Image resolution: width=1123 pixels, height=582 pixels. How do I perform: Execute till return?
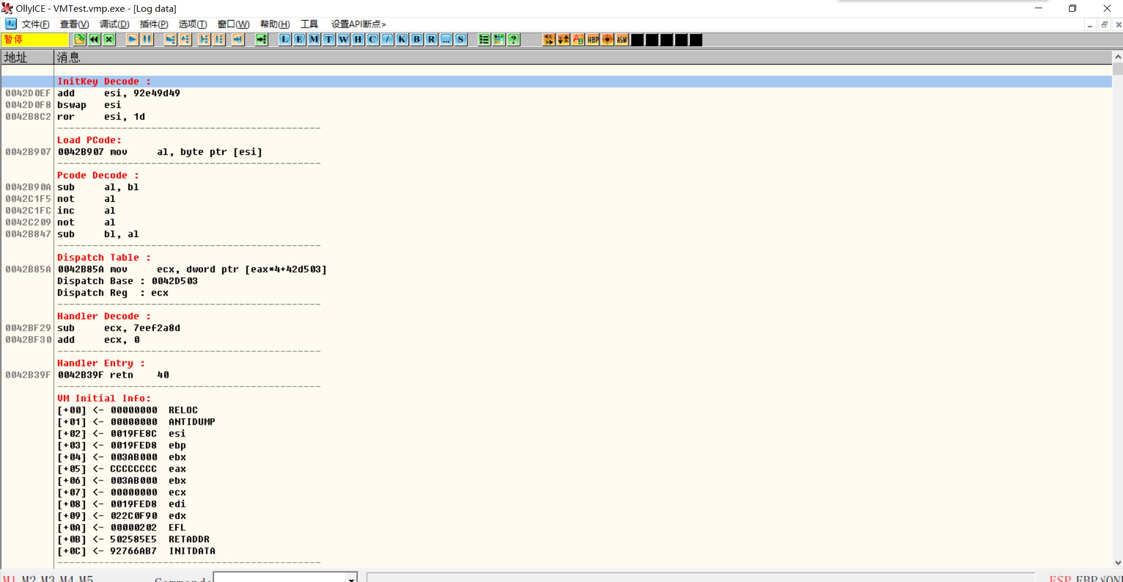238,39
